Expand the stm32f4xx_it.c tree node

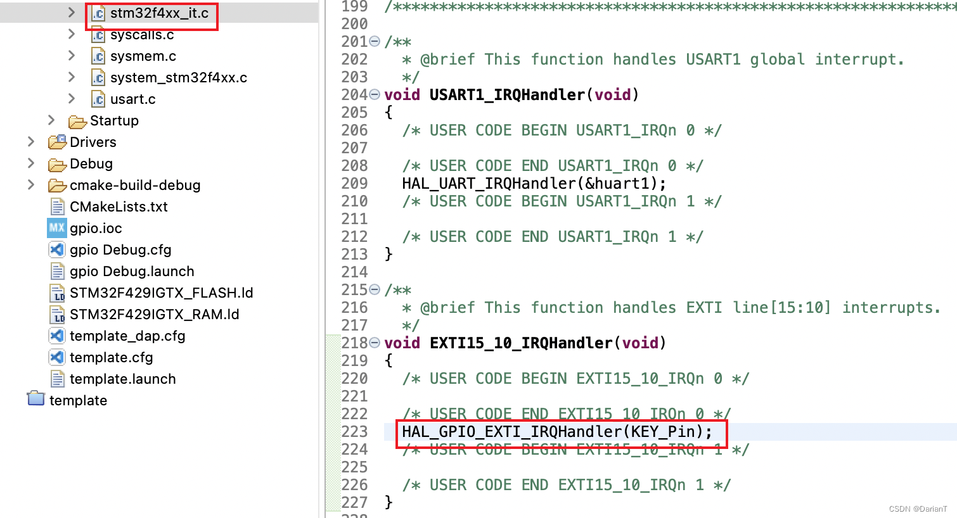(72, 13)
